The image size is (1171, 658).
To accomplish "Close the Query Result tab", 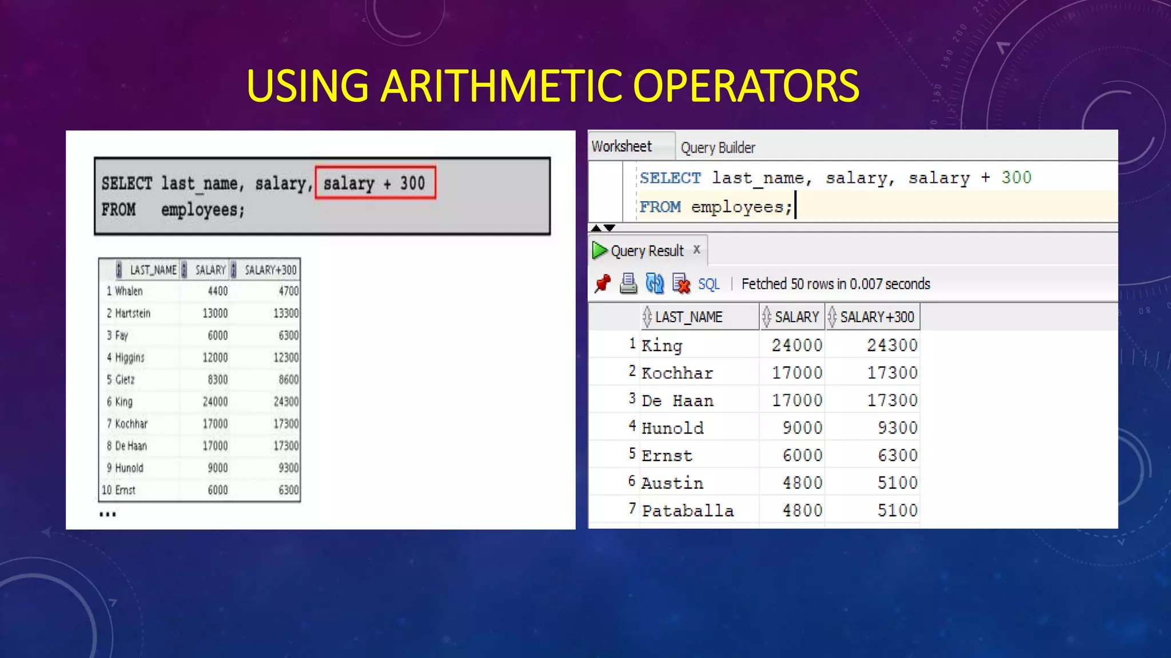I will [696, 249].
